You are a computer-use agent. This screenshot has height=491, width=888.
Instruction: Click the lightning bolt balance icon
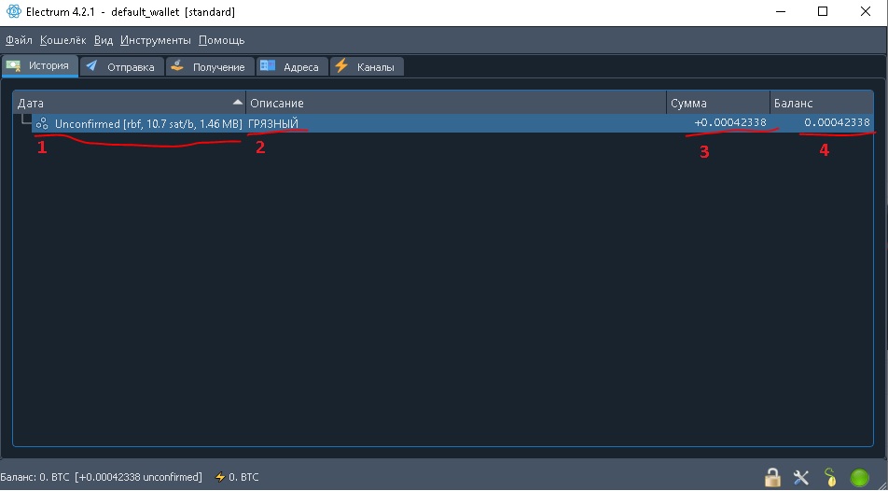point(220,477)
